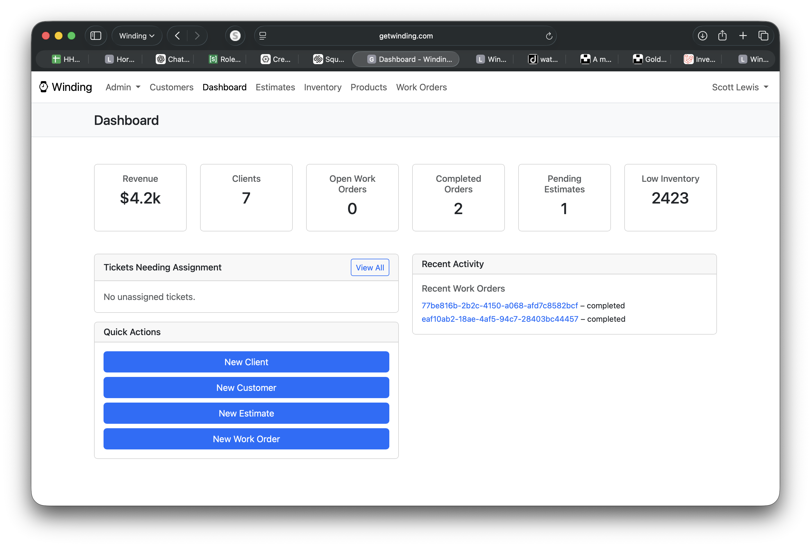Navigate to the Work Orders page
The image size is (811, 547).
(421, 87)
